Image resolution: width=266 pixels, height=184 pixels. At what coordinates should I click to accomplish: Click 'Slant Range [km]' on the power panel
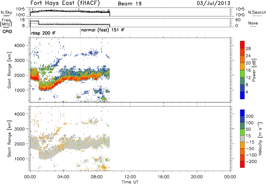coord(9,70)
